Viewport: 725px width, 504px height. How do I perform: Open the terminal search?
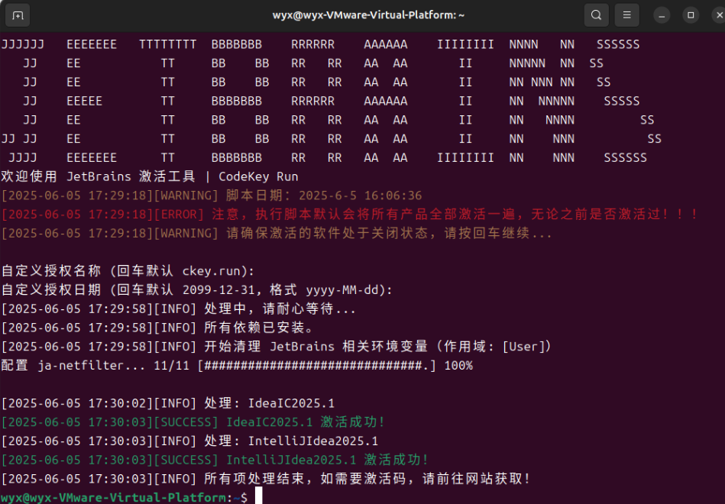pos(597,15)
